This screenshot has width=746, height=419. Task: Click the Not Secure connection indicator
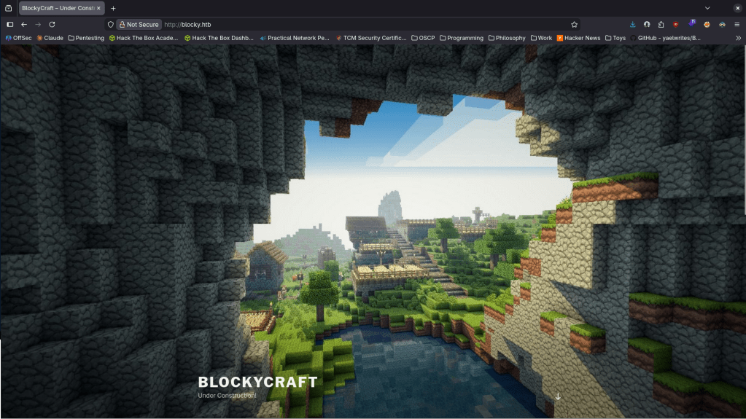tap(139, 24)
